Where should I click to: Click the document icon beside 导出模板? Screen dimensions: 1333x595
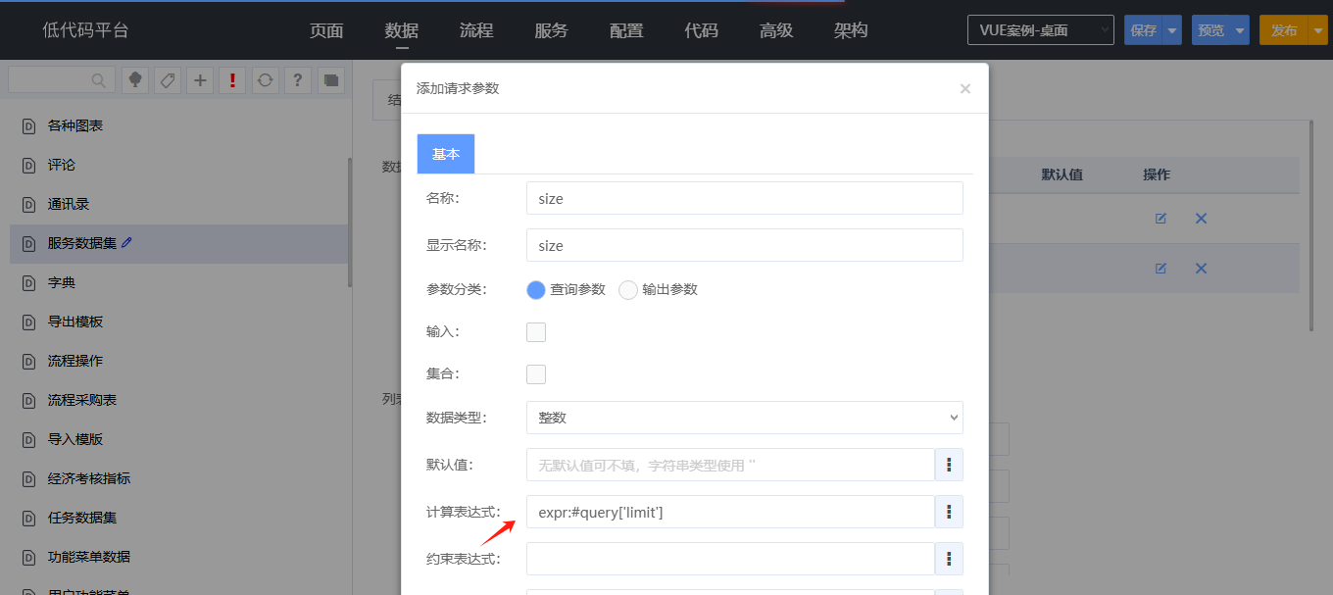coord(28,322)
